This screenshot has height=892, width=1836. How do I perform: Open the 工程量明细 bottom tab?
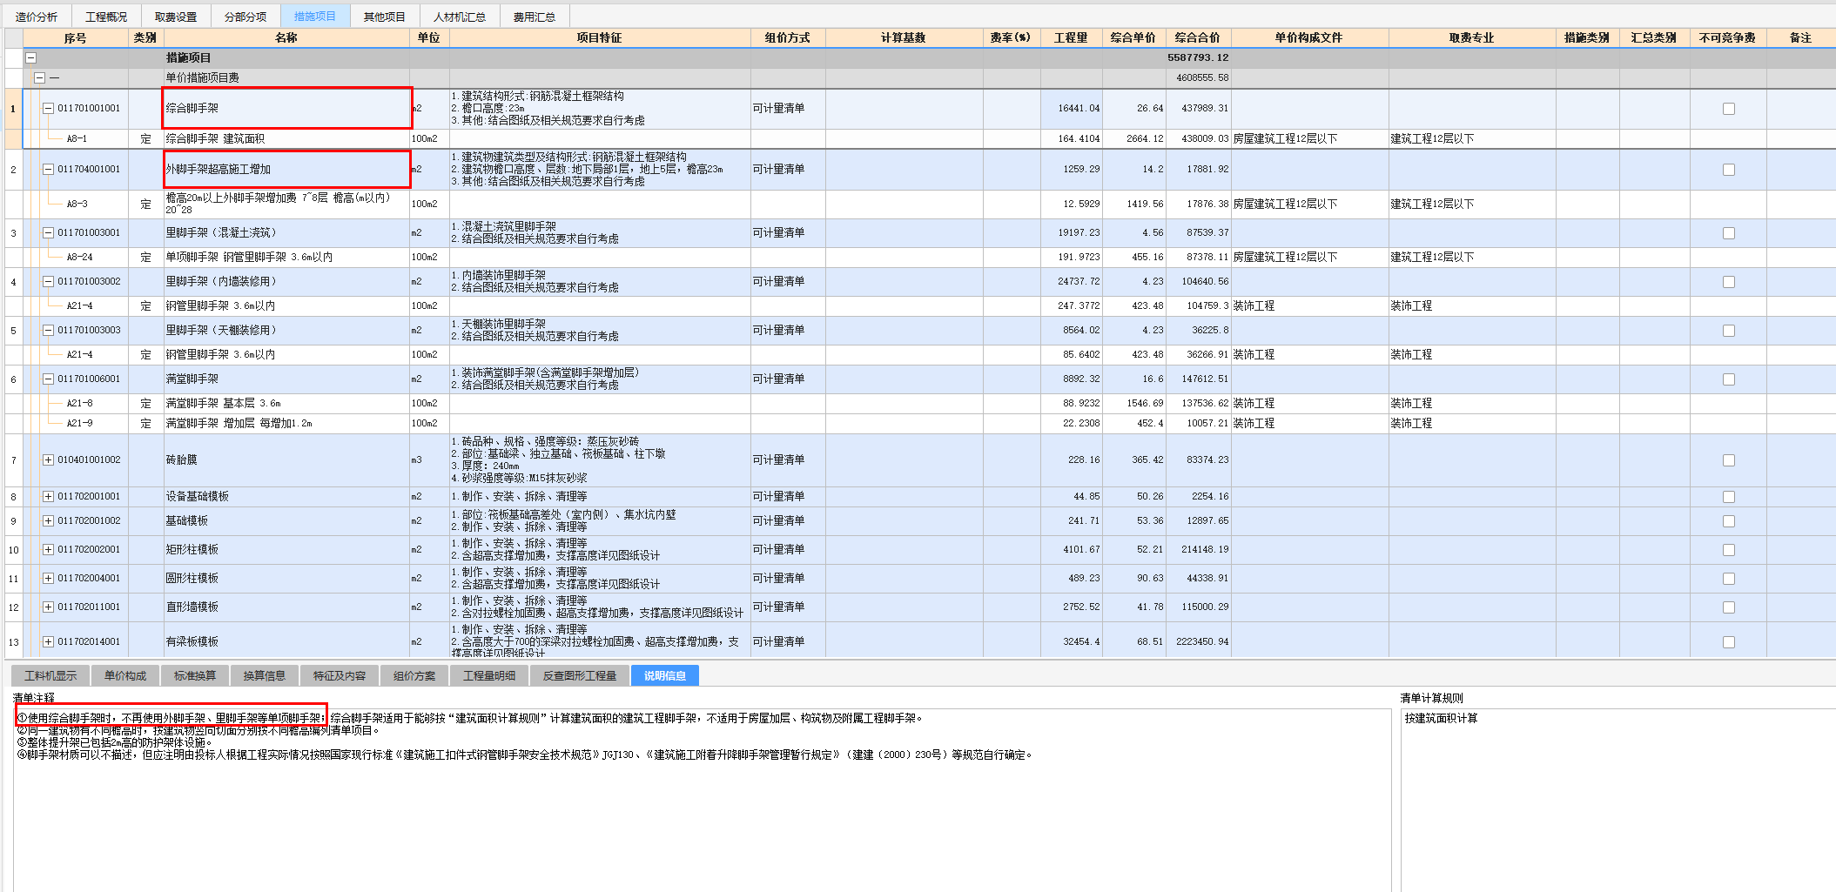pos(489,675)
